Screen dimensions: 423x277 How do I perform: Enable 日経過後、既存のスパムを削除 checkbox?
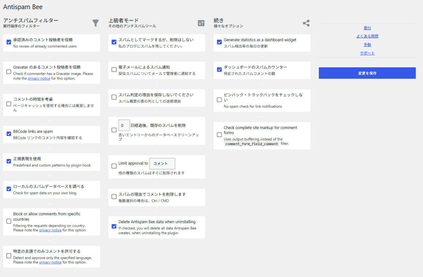point(114,130)
